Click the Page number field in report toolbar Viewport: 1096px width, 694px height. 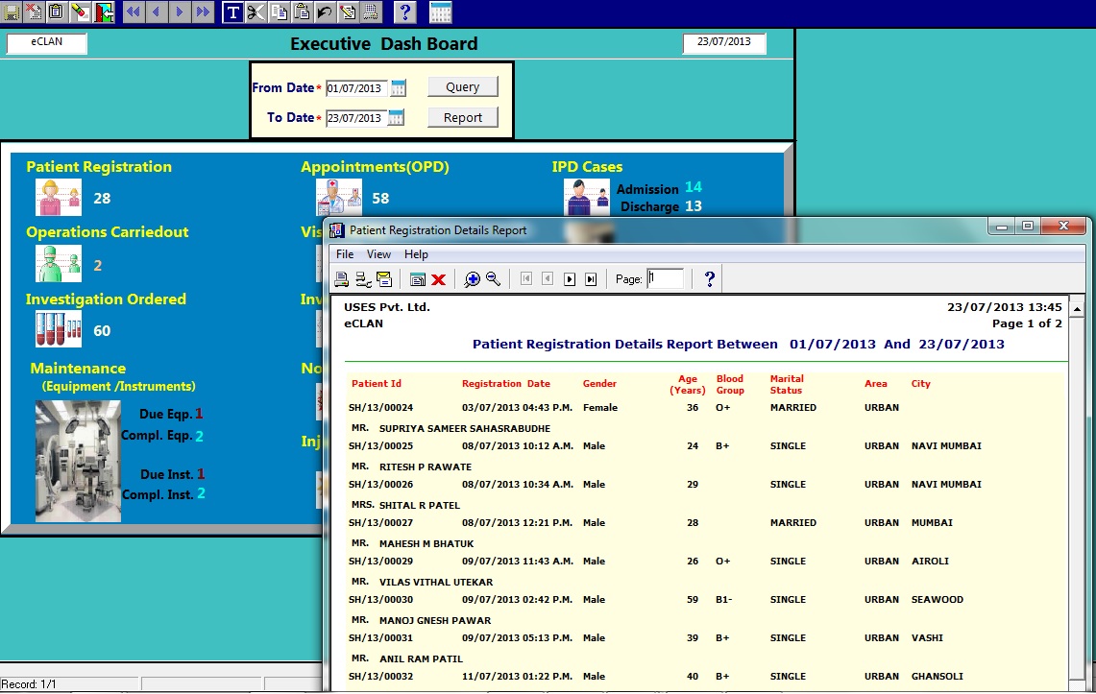(x=665, y=278)
